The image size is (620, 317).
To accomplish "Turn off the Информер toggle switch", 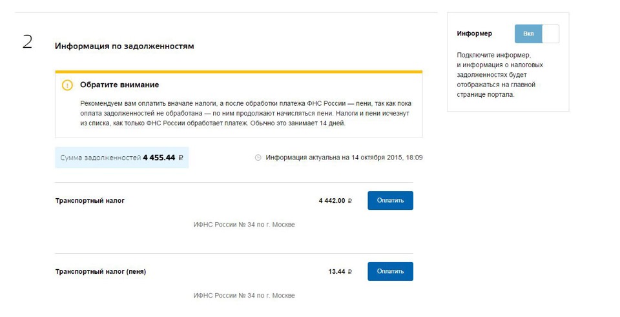I will (537, 34).
